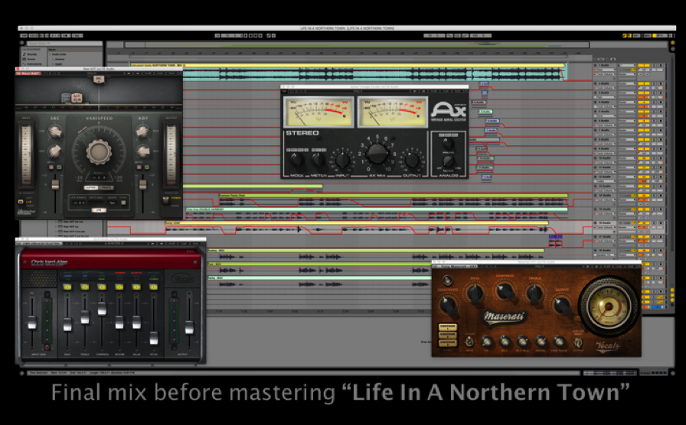The width and height of the screenshot is (686, 425).
Task: Click the Treble knob in Maserati VX1
Action: coord(534,294)
